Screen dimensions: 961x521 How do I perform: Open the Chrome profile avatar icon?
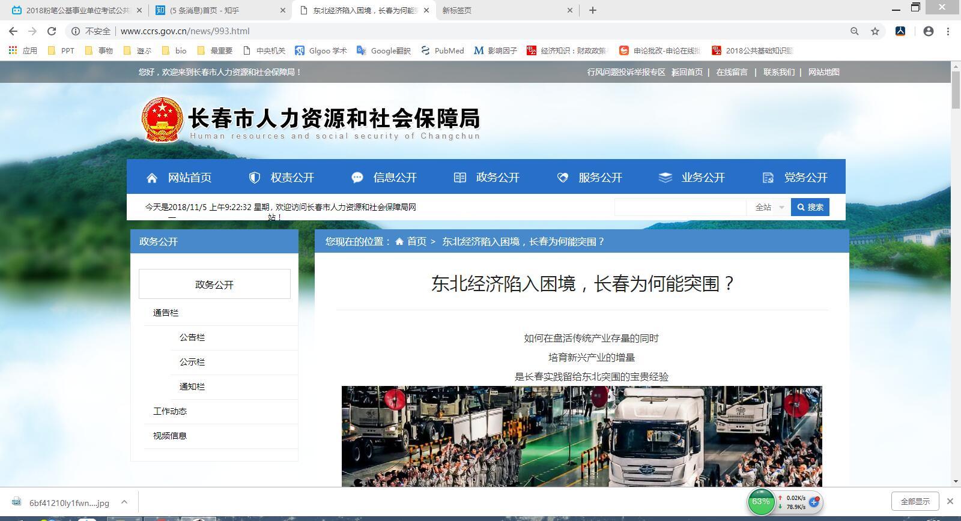coord(929,31)
